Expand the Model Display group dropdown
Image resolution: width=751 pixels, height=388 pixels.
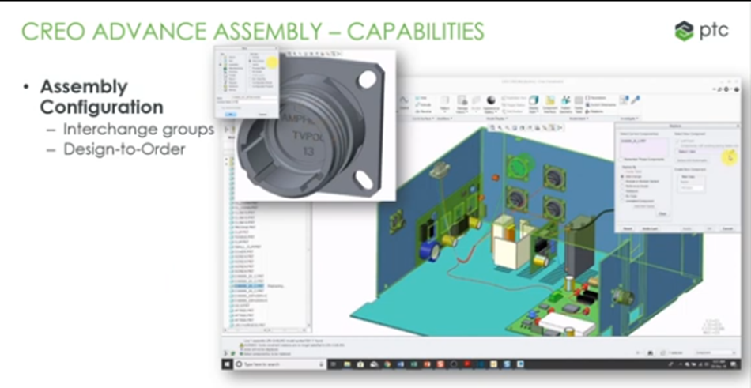[x=496, y=119]
